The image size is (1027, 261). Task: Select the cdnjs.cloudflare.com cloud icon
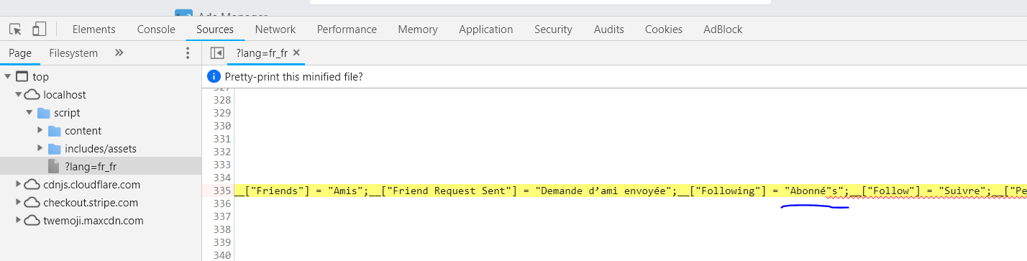pyautogui.click(x=32, y=185)
